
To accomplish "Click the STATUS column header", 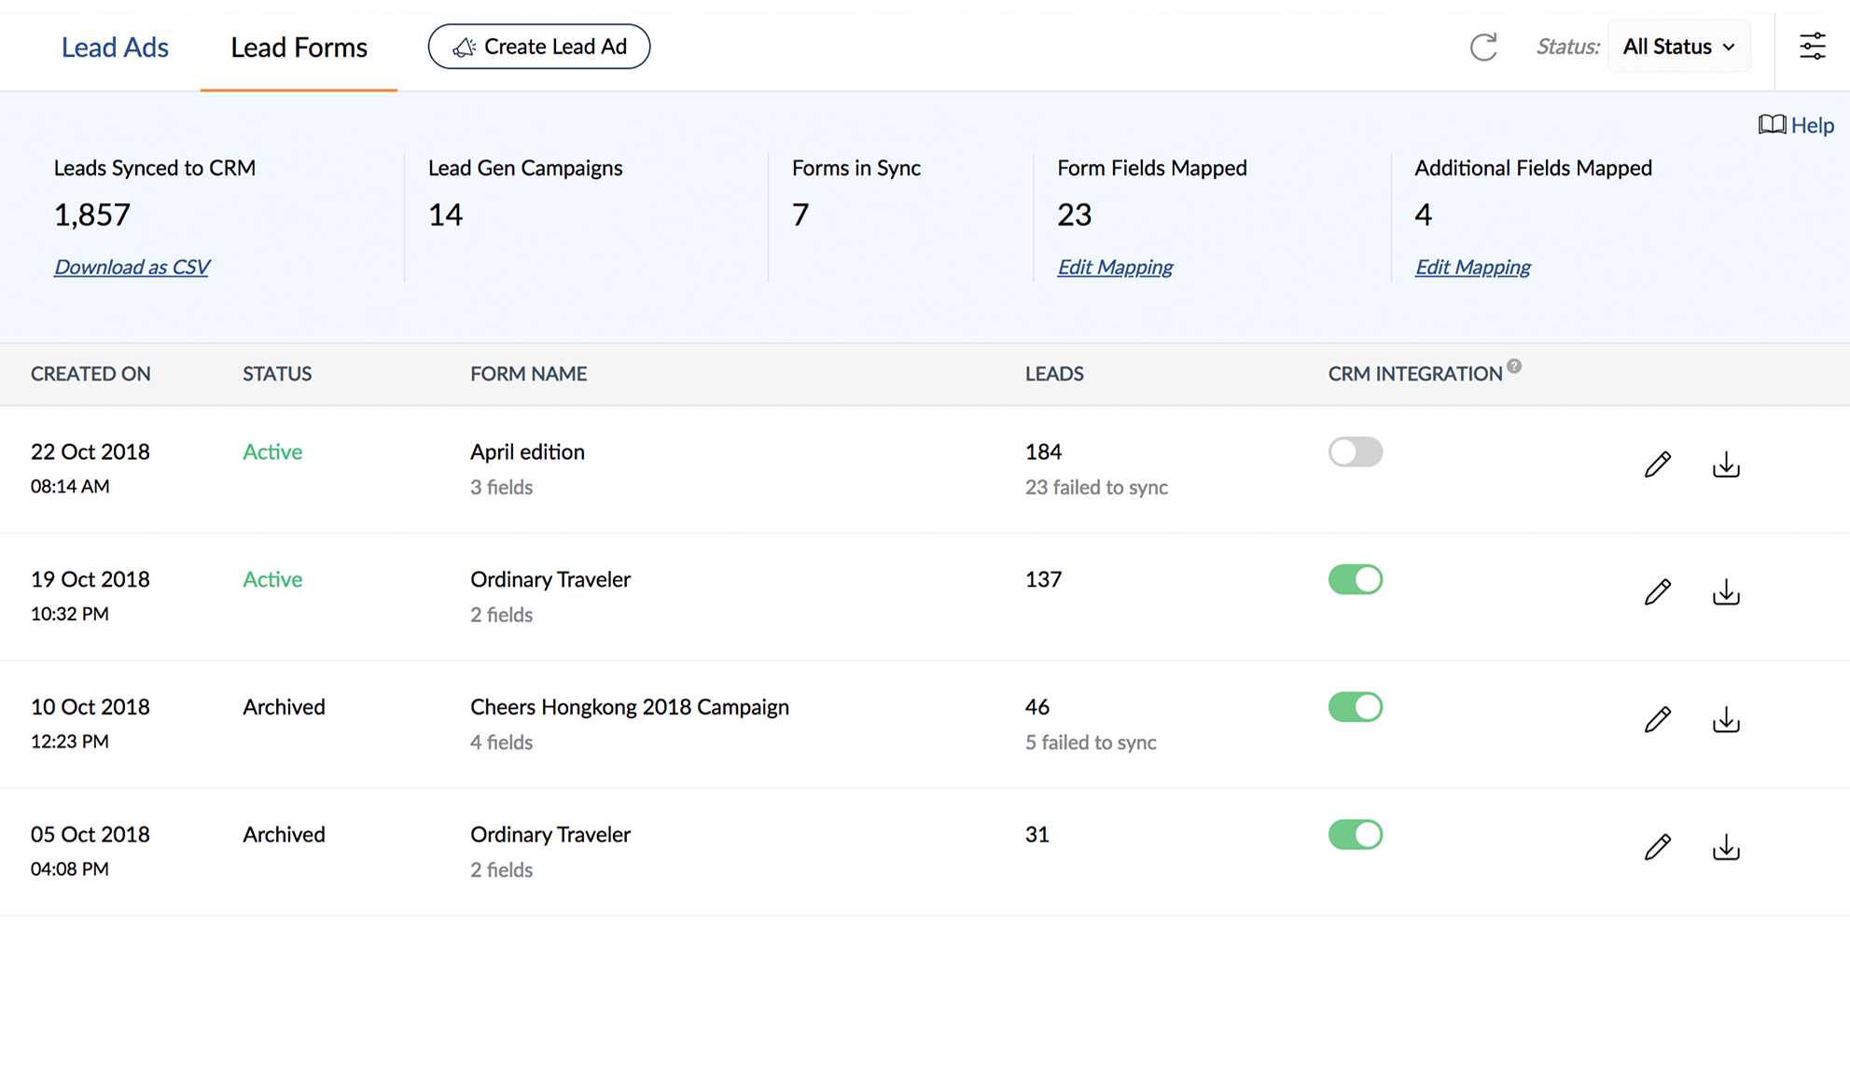I will click(277, 374).
